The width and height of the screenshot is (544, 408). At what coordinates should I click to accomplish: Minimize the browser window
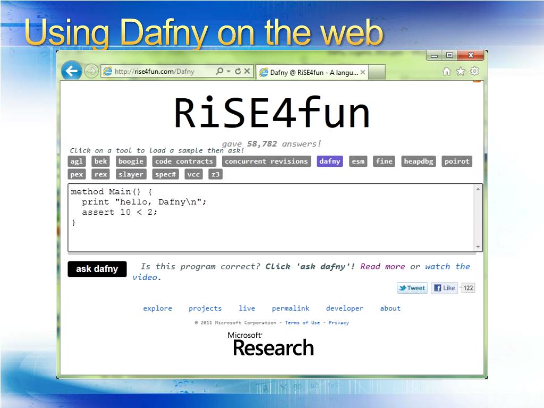434,55
